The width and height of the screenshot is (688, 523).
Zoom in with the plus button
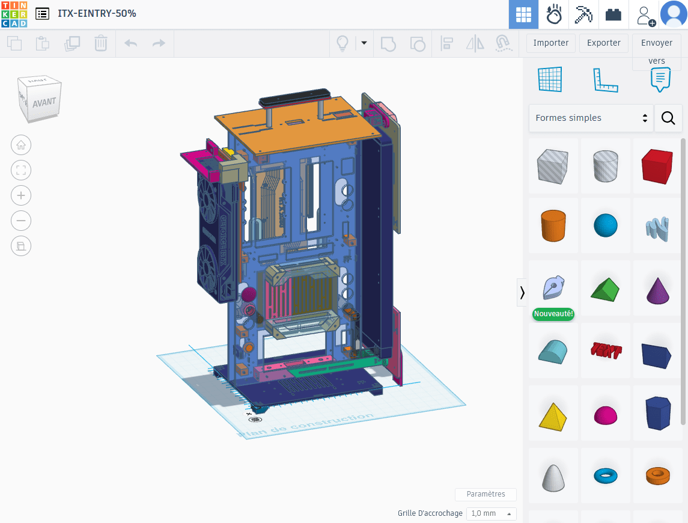click(x=21, y=195)
